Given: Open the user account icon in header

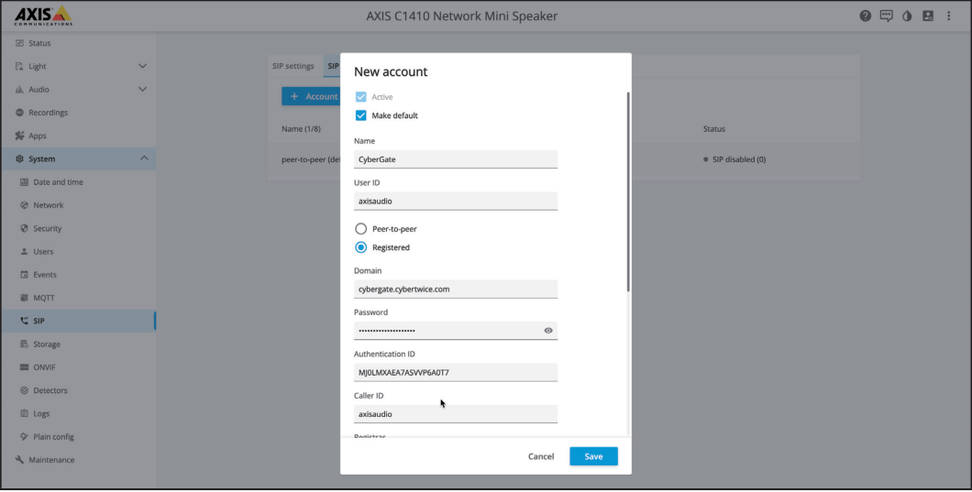Looking at the screenshot, I should point(928,16).
